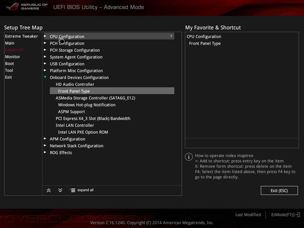
Task: Select Network Stack Configuration item
Action: 76,146
